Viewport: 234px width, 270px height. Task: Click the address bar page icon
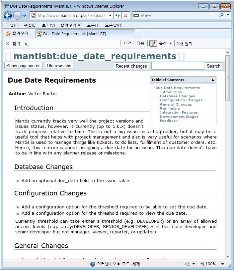pos(34,16)
